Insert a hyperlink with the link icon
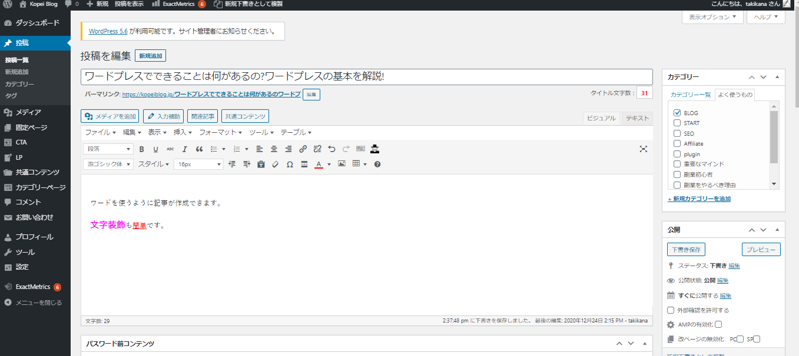This screenshot has height=356, width=799. point(303,149)
